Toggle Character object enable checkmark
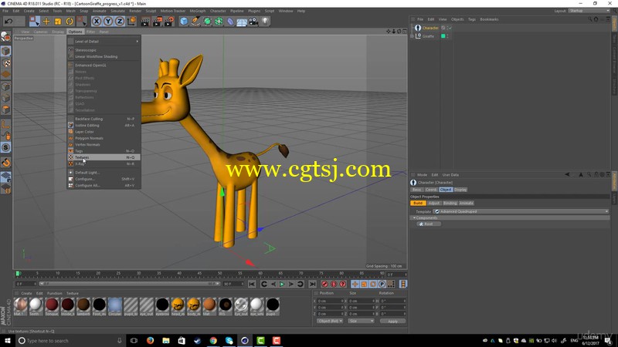The image size is (618, 347). pyautogui.click(x=450, y=28)
